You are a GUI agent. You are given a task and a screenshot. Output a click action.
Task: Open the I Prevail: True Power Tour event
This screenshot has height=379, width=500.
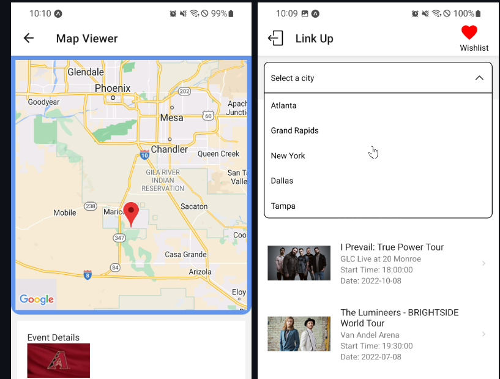[x=378, y=263]
